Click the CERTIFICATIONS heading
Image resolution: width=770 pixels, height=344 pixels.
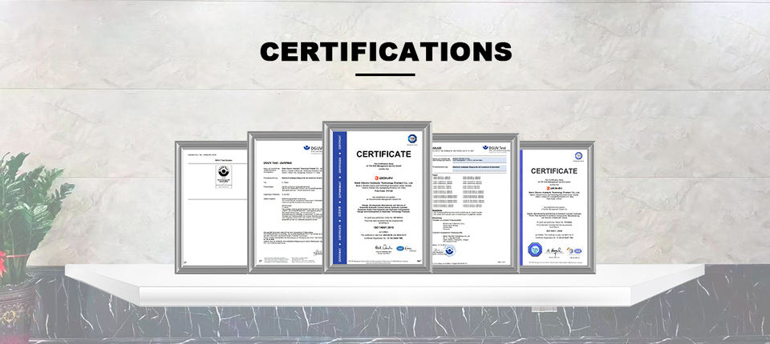point(386,51)
